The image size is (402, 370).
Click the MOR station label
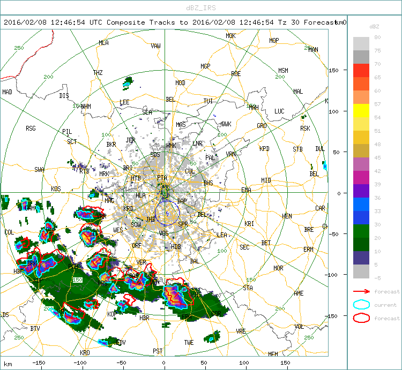click(x=278, y=268)
